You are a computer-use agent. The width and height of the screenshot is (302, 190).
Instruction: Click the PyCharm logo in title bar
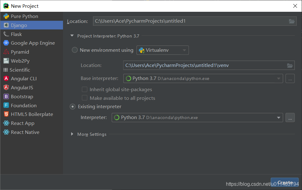(6, 6)
